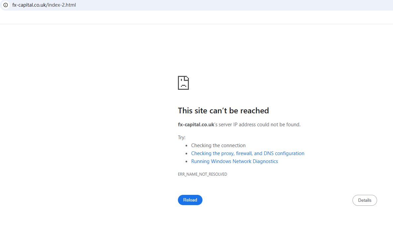Click the sad page error icon
Screen dimensions: 393x225
pyautogui.click(x=183, y=83)
